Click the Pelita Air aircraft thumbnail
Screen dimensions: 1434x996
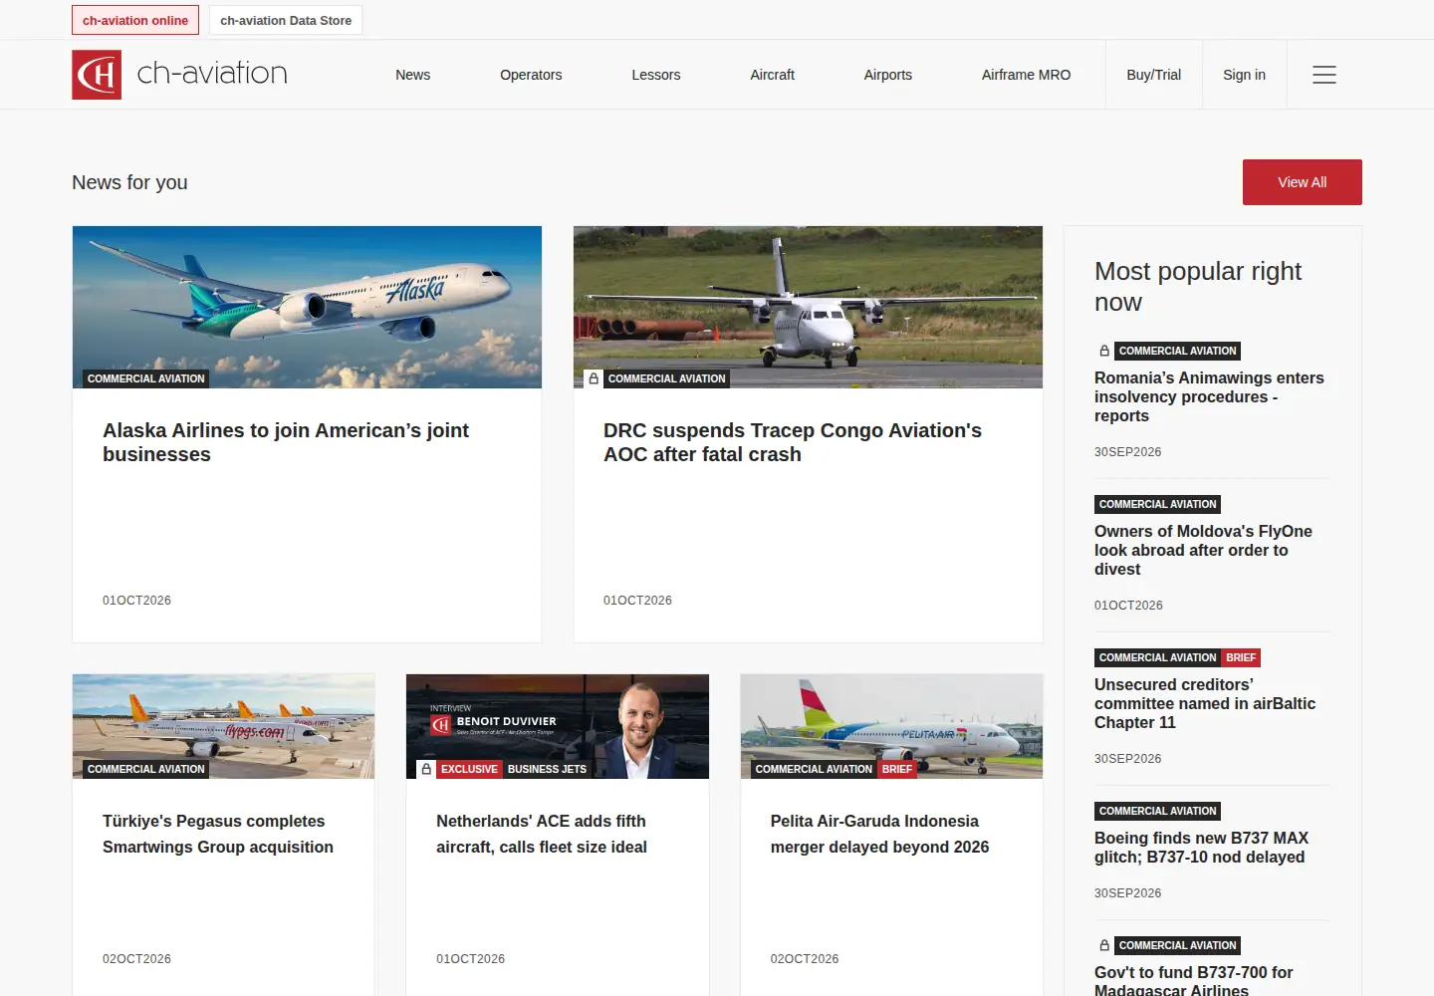891,726
